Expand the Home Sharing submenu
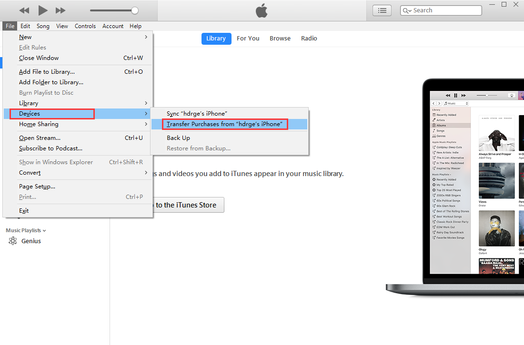This screenshot has height=345, width=524. point(78,124)
